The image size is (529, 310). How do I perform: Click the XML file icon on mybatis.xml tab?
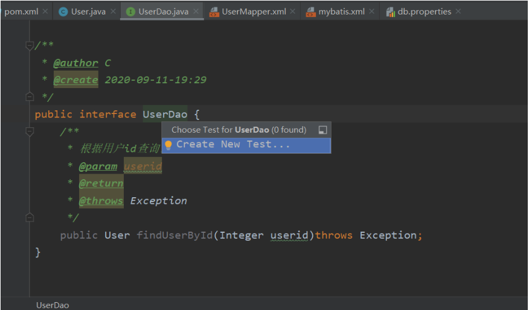point(310,12)
